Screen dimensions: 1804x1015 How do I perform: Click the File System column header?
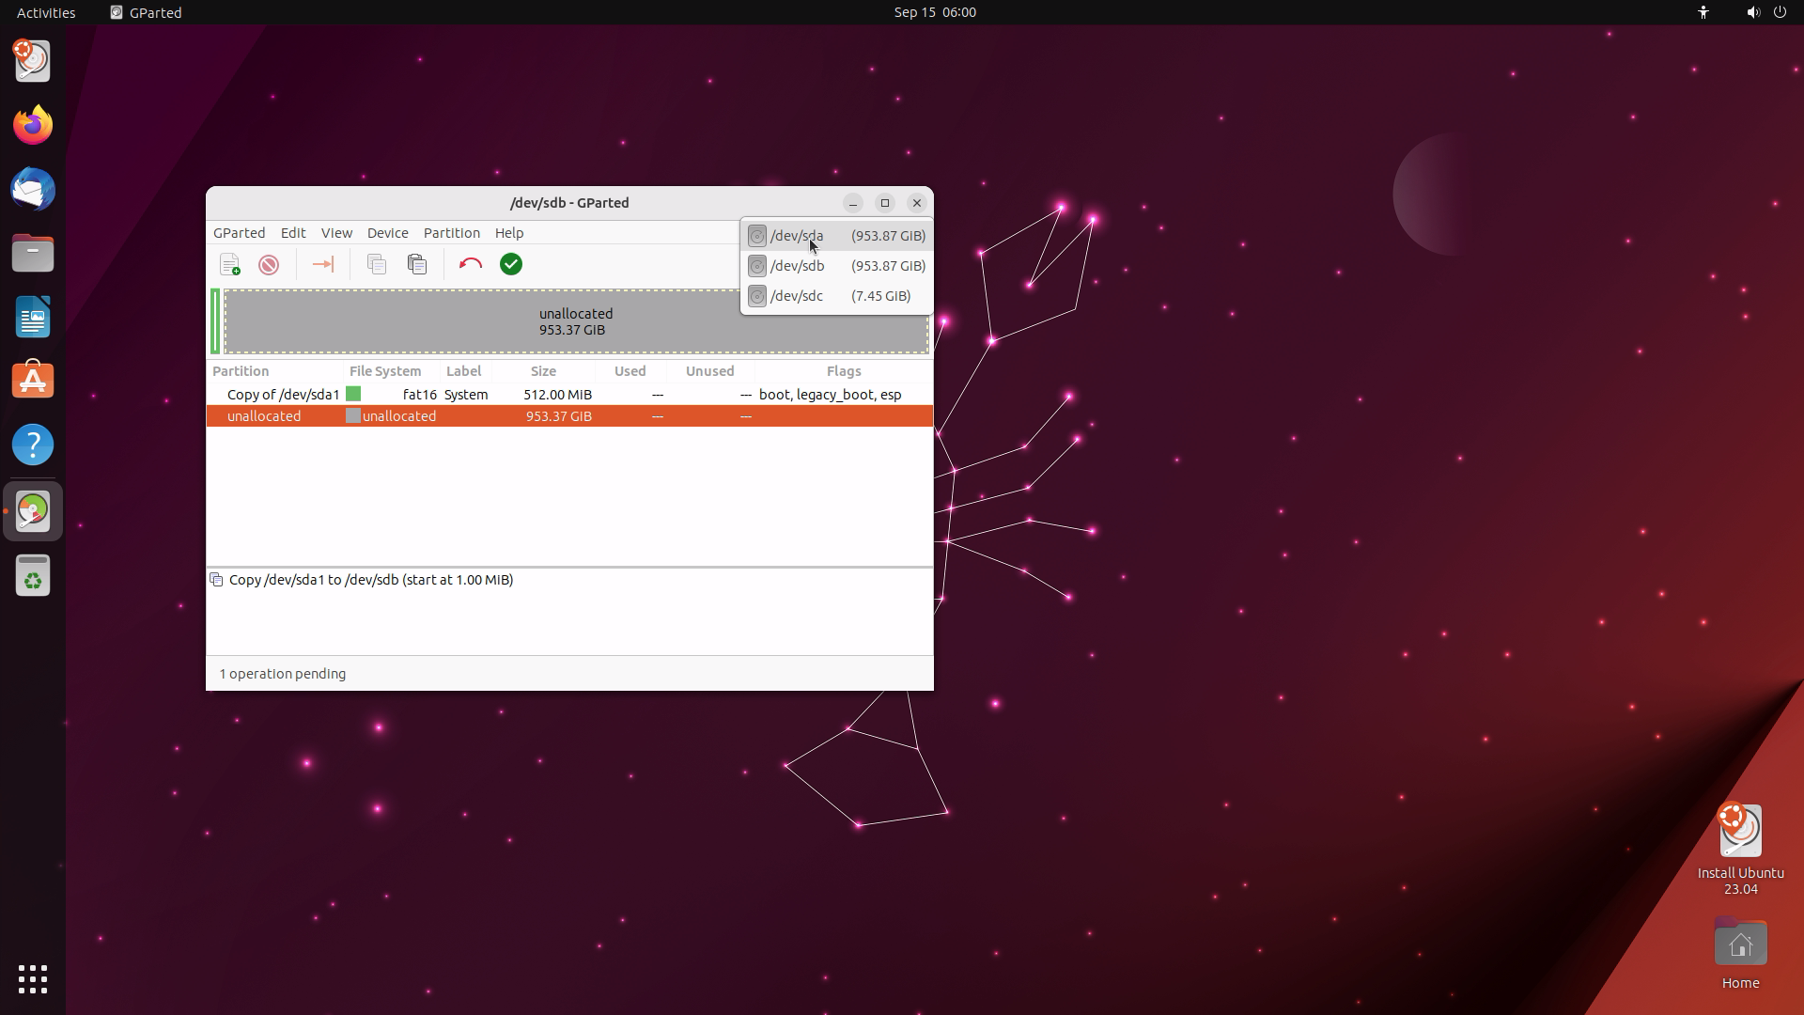pos(391,371)
